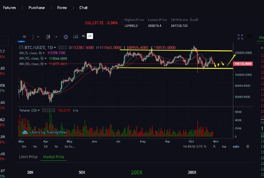Viewport: 264px width, 178px height.
Task: Toggle auto scale on the chart
Action: tap(236, 146)
